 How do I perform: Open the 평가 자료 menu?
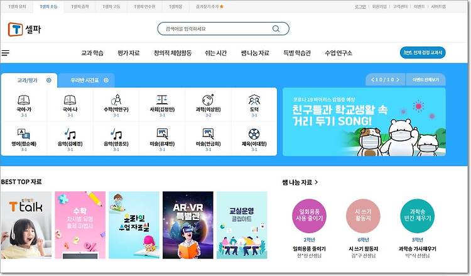(129, 53)
